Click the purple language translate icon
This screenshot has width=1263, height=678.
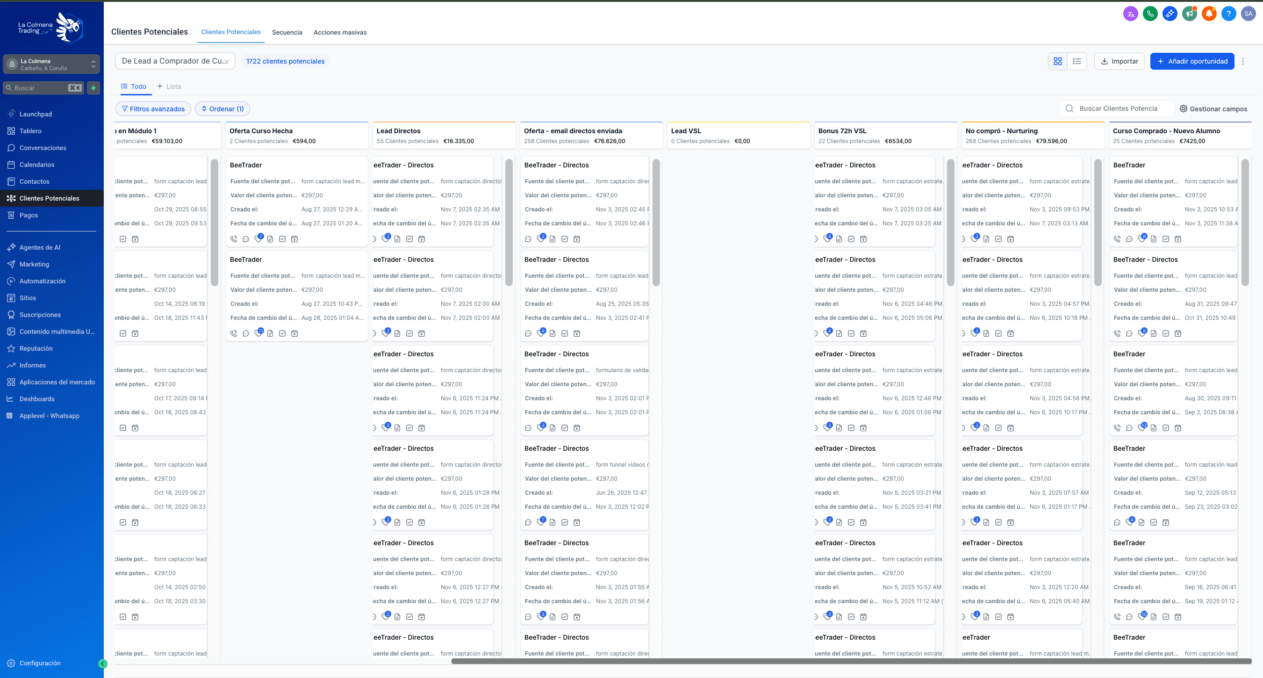pos(1131,13)
